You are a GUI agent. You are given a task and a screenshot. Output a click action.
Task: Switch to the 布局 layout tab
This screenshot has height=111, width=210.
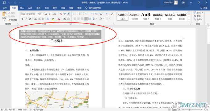(x=38, y=8)
